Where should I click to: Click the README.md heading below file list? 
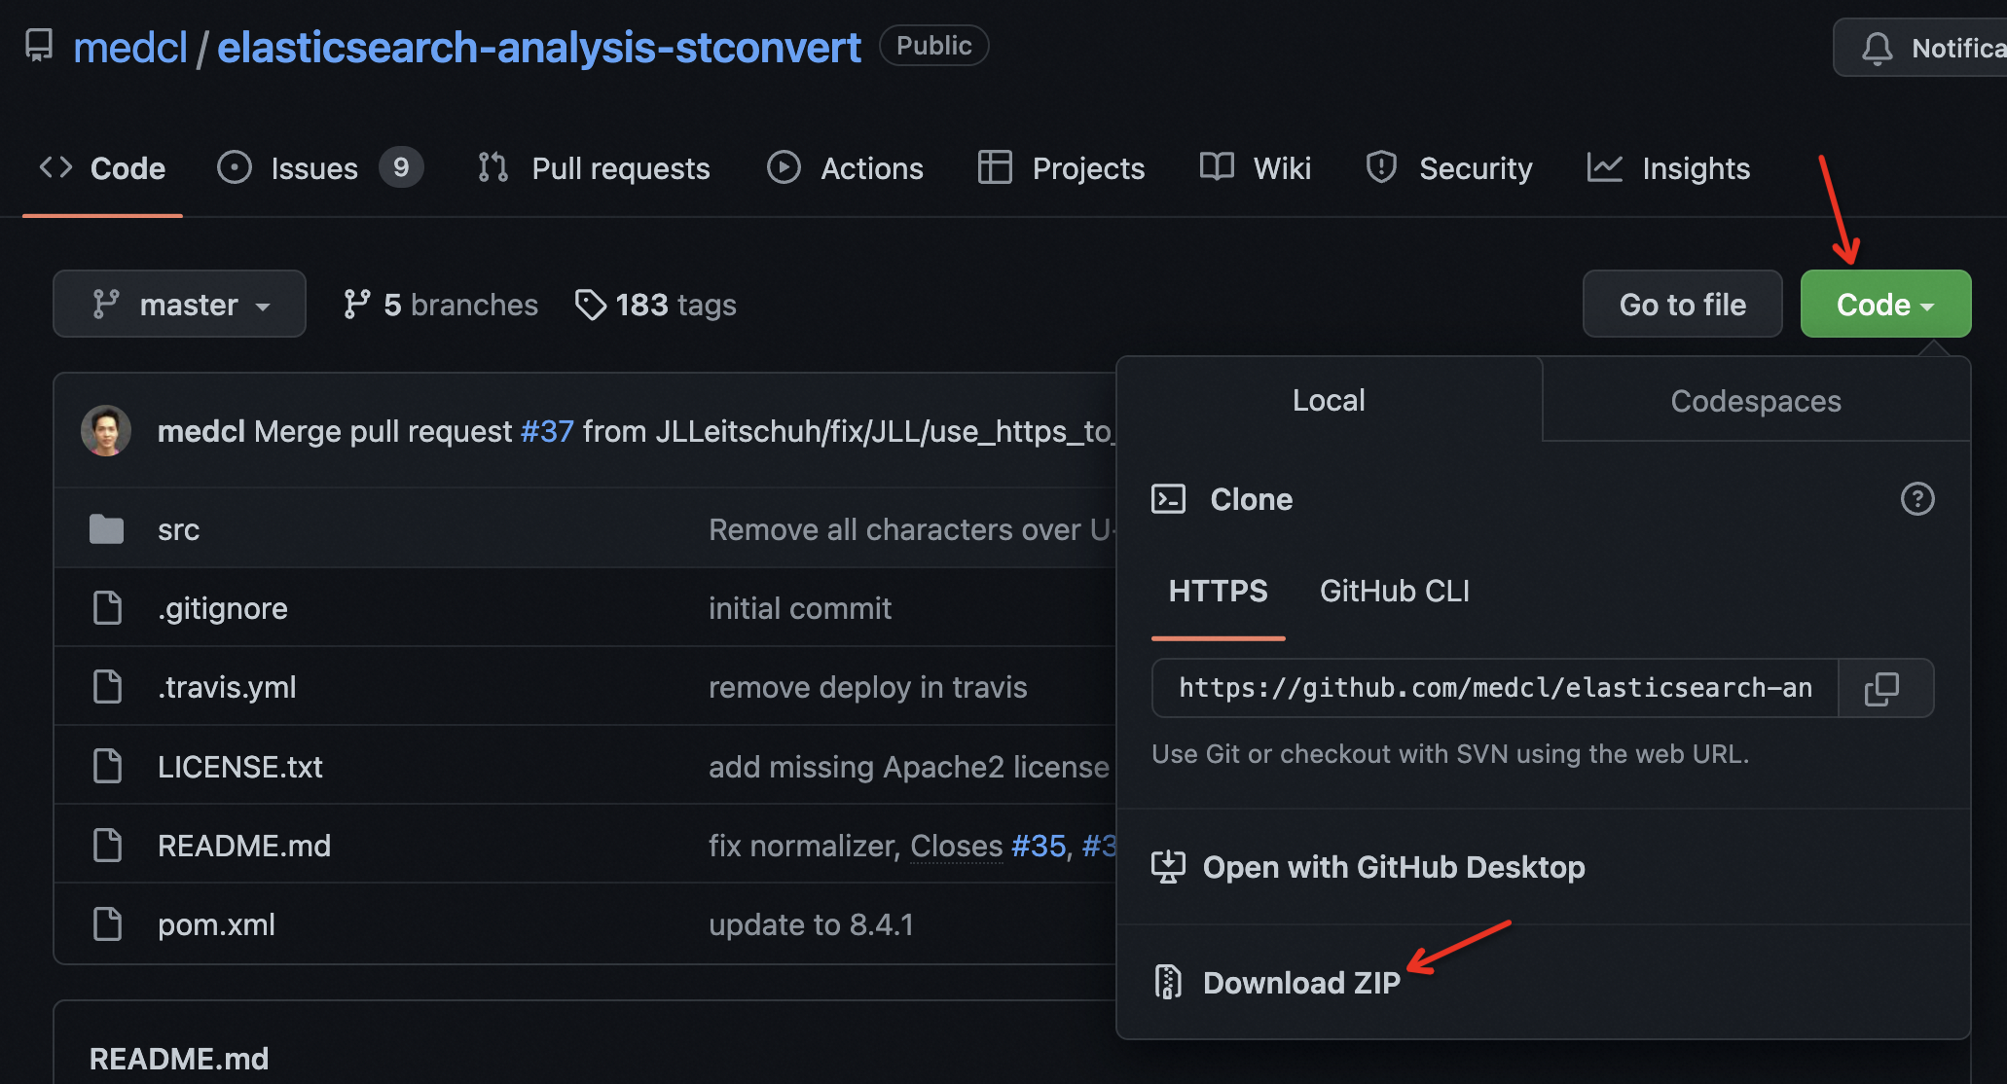point(179,1059)
